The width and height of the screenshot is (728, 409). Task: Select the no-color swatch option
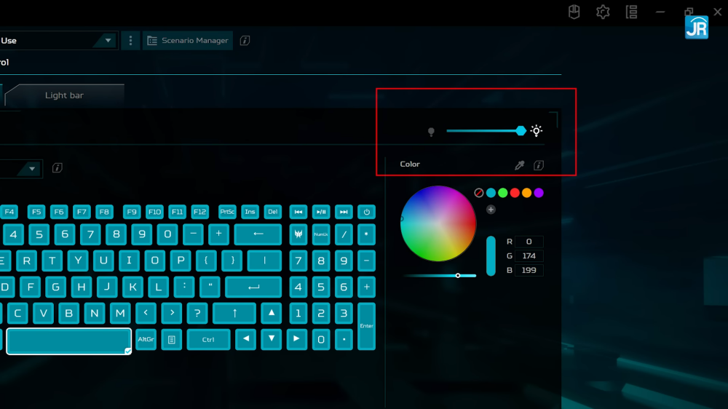pyautogui.click(x=479, y=193)
